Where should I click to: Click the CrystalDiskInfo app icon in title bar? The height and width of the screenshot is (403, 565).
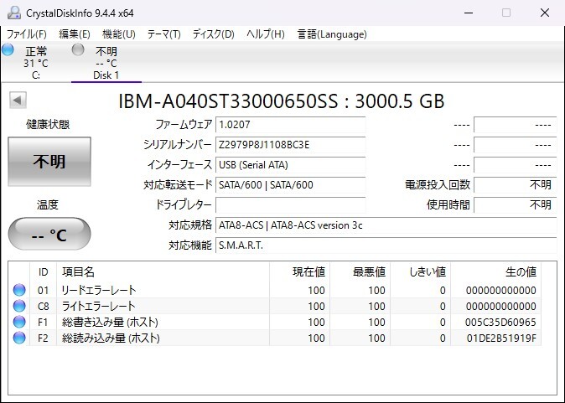point(14,13)
